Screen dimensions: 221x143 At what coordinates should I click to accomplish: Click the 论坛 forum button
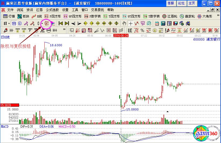181,3
